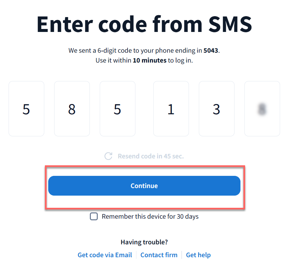Enable the Remember this device checkbox
290x273 pixels.
pyautogui.click(x=94, y=216)
